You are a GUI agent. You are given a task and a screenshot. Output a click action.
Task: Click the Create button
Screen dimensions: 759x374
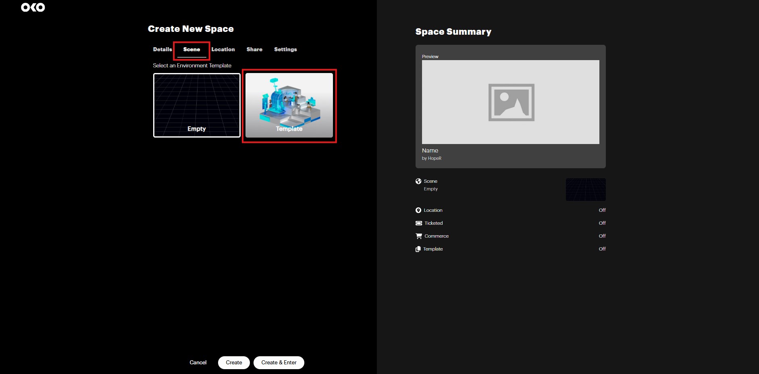[x=234, y=362]
